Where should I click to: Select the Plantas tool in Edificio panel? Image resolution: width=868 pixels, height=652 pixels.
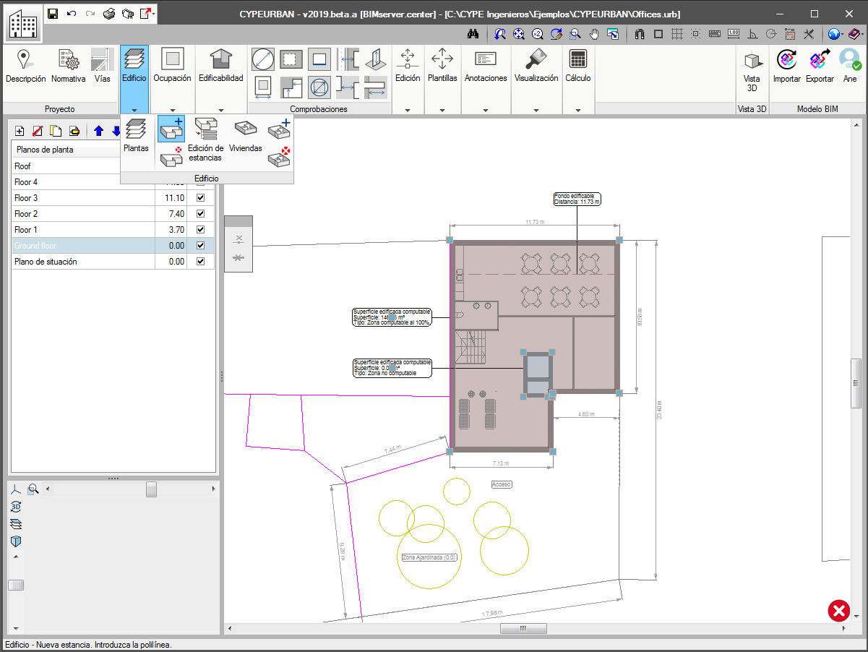[136, 136]
